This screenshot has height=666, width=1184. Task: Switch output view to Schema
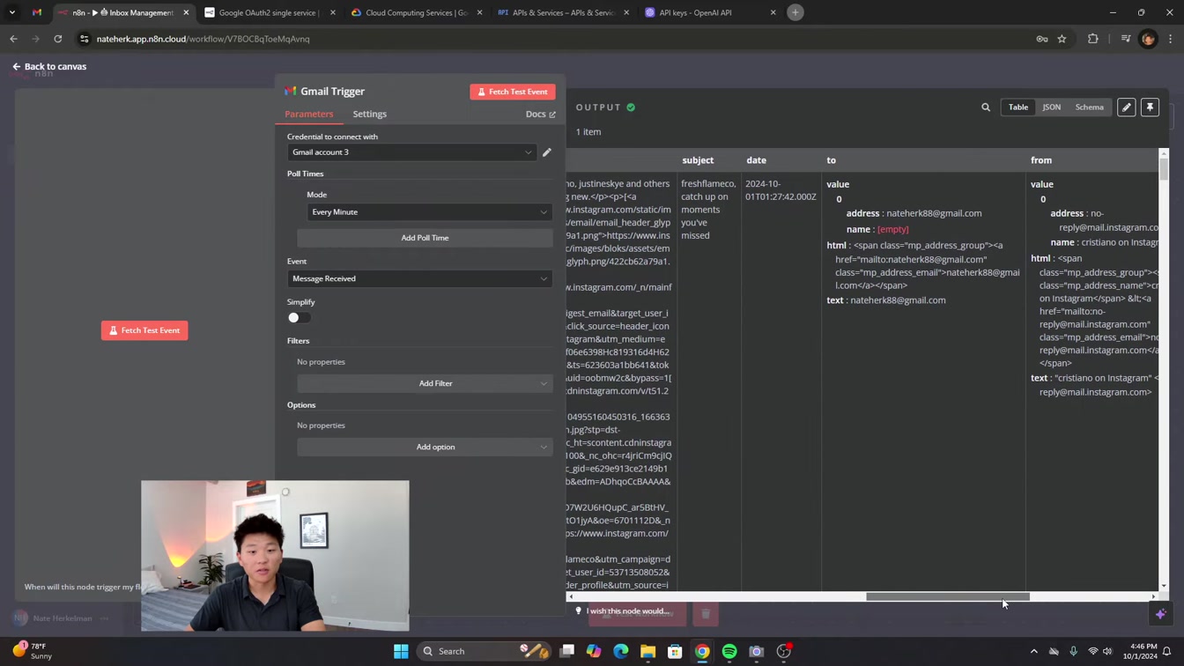pos(1089,107)
